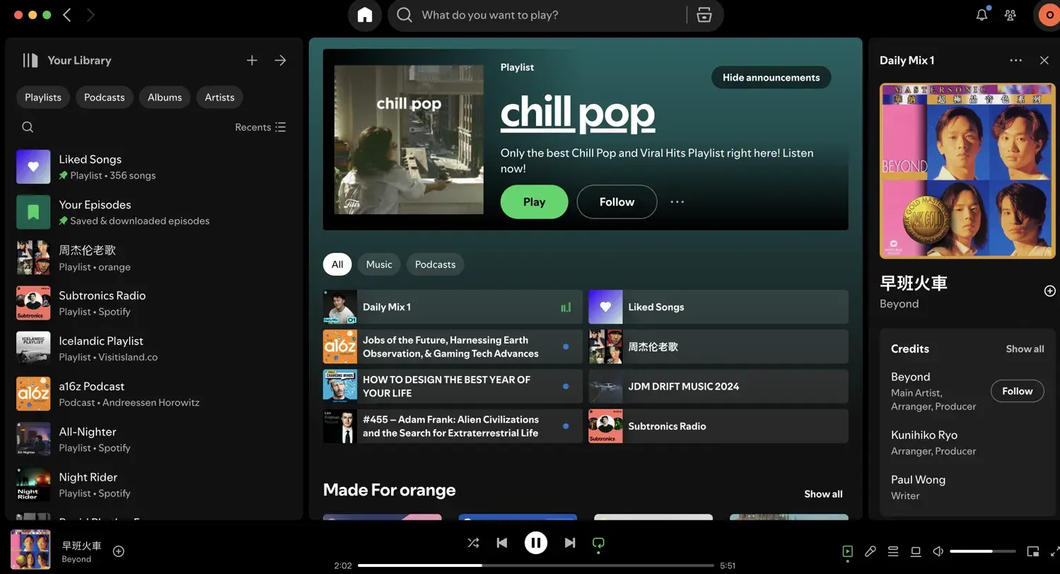Open the Browse icon in search bar
Image resolution: width=1060 pixels, height=574 pixels.
[x=704, y=15]
